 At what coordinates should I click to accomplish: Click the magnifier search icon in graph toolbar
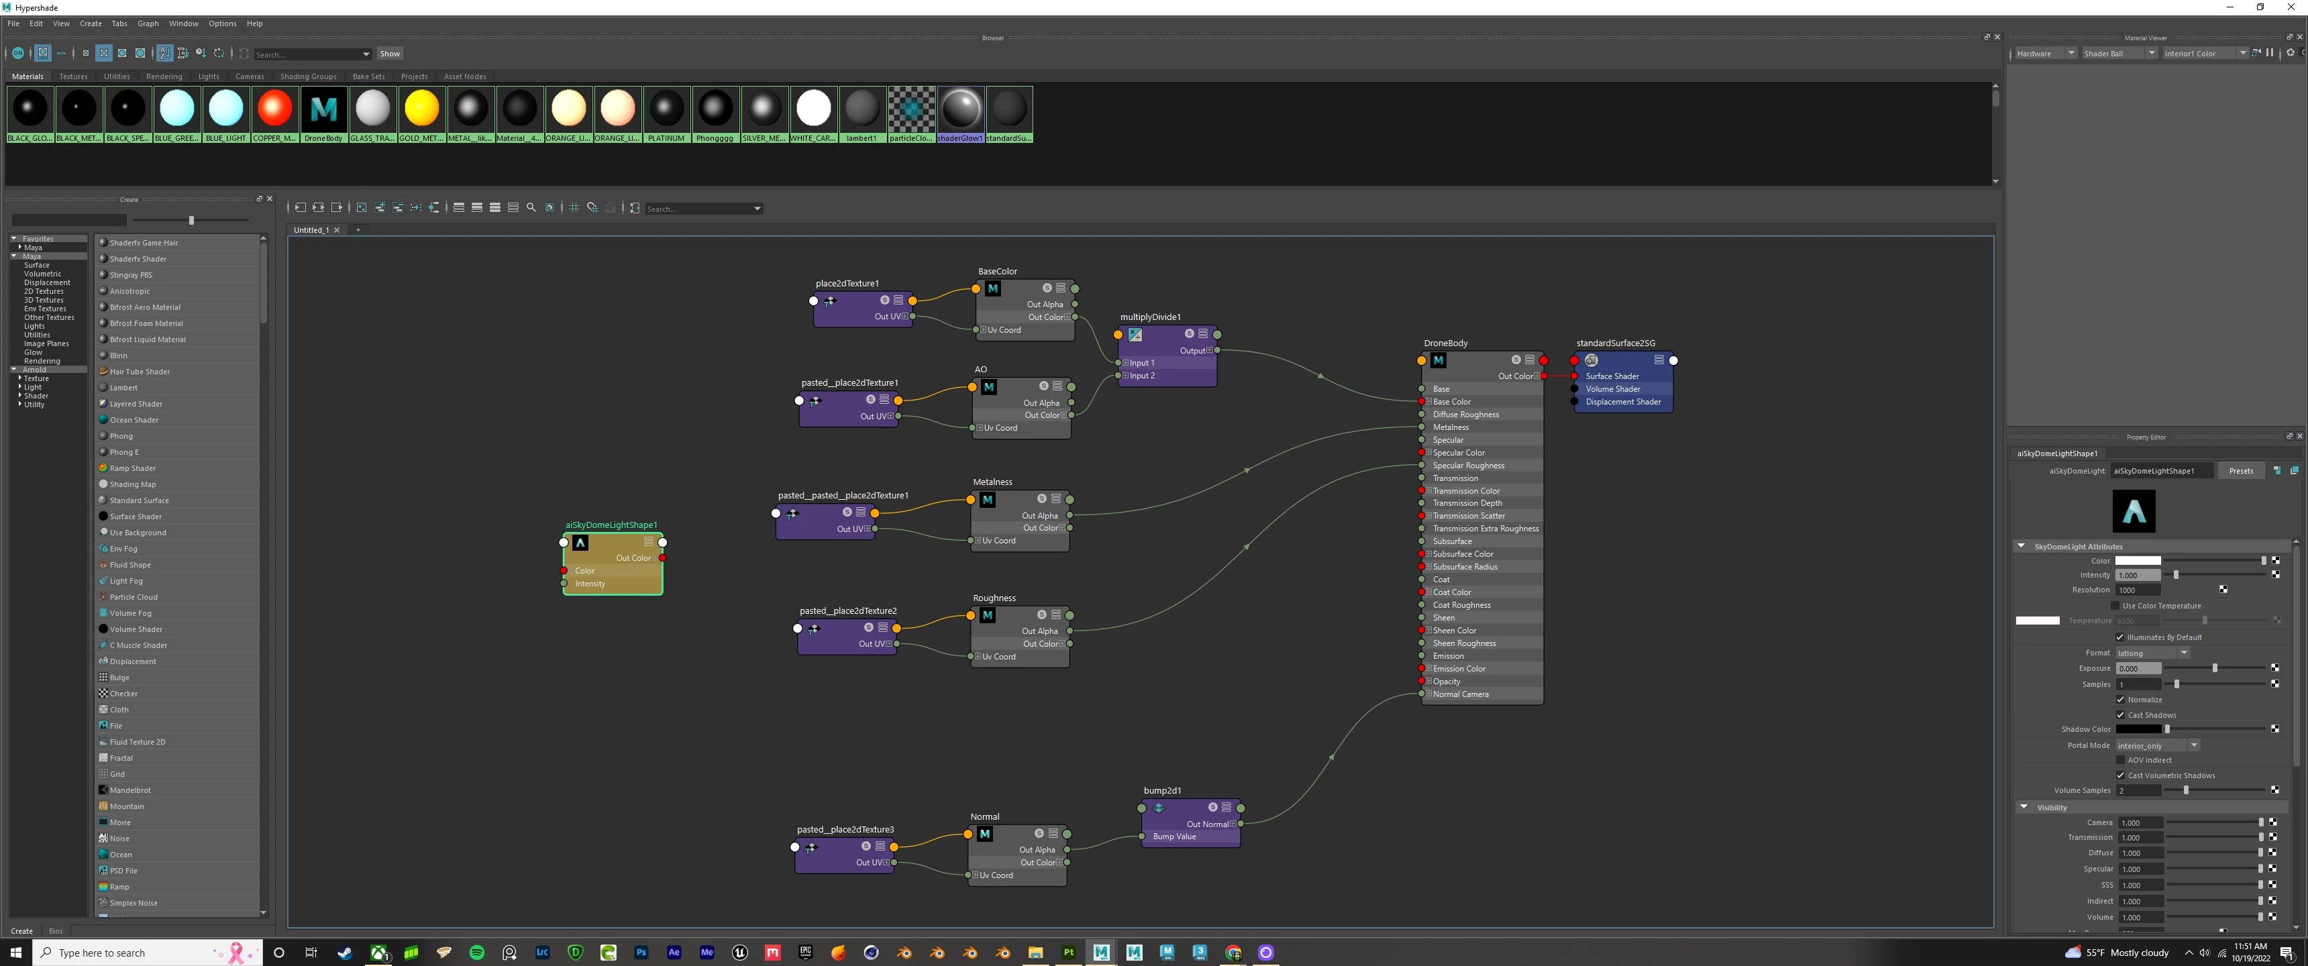click(x=531, y=208)
